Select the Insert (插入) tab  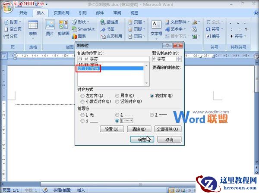click(x=41, y=13)
